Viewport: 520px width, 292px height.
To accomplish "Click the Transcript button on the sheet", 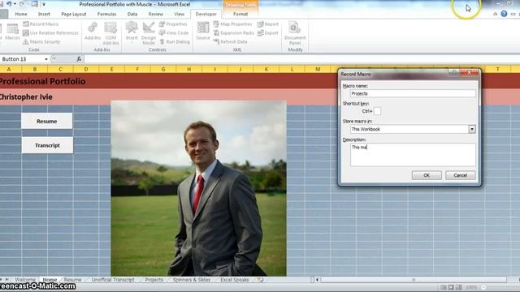I will 47,145.
